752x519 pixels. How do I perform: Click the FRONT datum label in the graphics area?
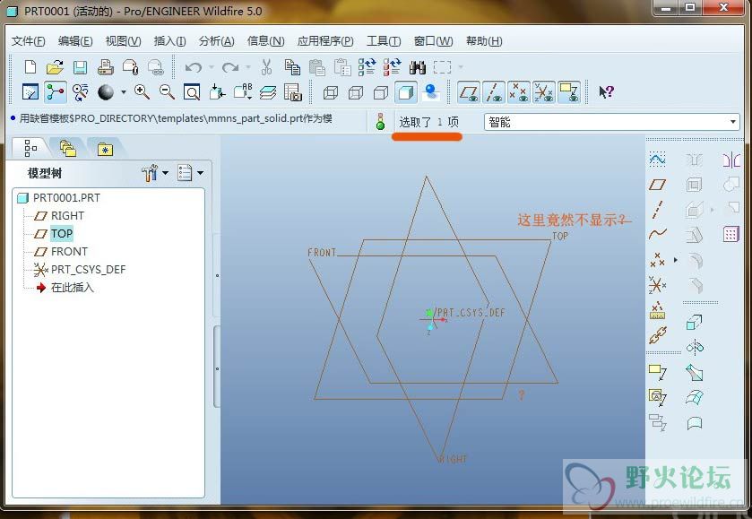[x=322, y=252]
